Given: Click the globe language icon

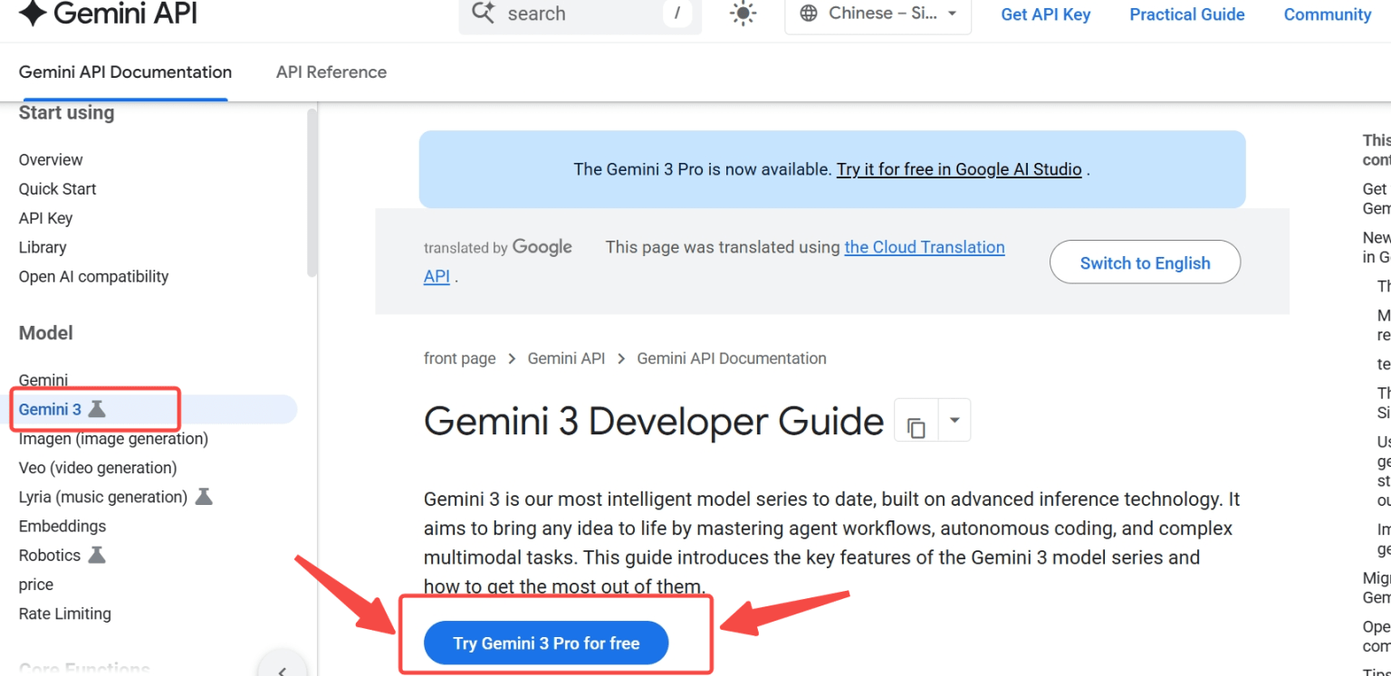Looking at the screenshot, I should point(811,13).
